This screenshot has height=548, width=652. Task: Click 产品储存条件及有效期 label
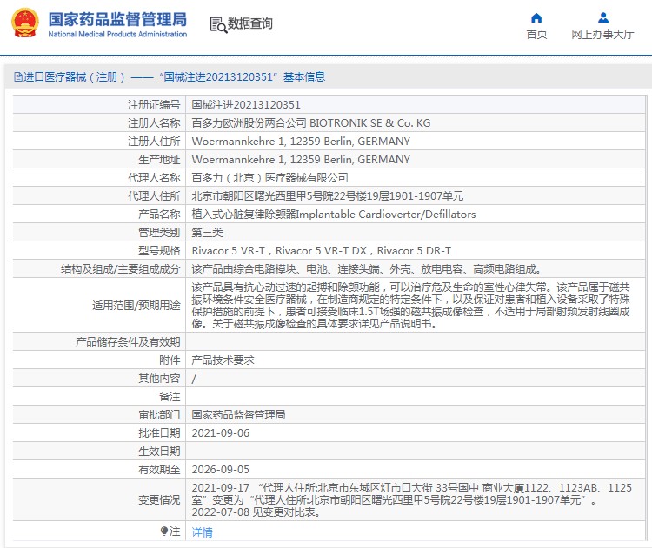coord(128,342)
